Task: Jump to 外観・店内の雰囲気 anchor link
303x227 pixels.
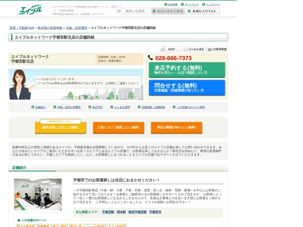Action: [69, 107]
